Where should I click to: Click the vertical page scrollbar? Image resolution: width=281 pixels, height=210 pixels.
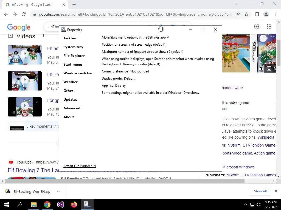(x=279, y=53)
